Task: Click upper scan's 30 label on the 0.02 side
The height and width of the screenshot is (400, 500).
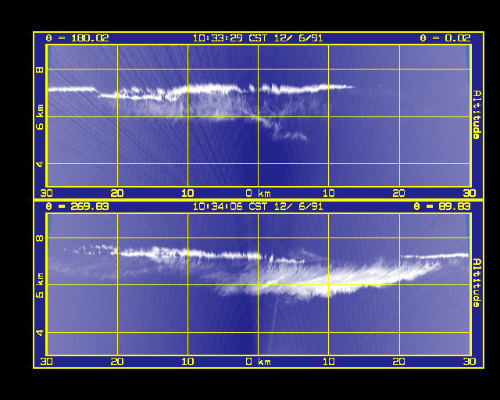Action: 470,193
